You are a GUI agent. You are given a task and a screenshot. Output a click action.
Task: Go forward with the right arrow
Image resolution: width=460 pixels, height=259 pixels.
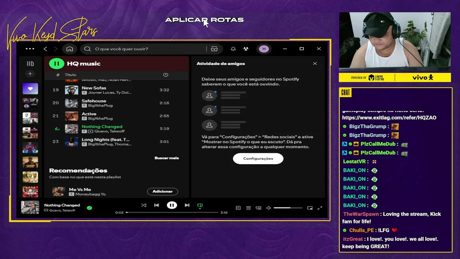(56, 49)
